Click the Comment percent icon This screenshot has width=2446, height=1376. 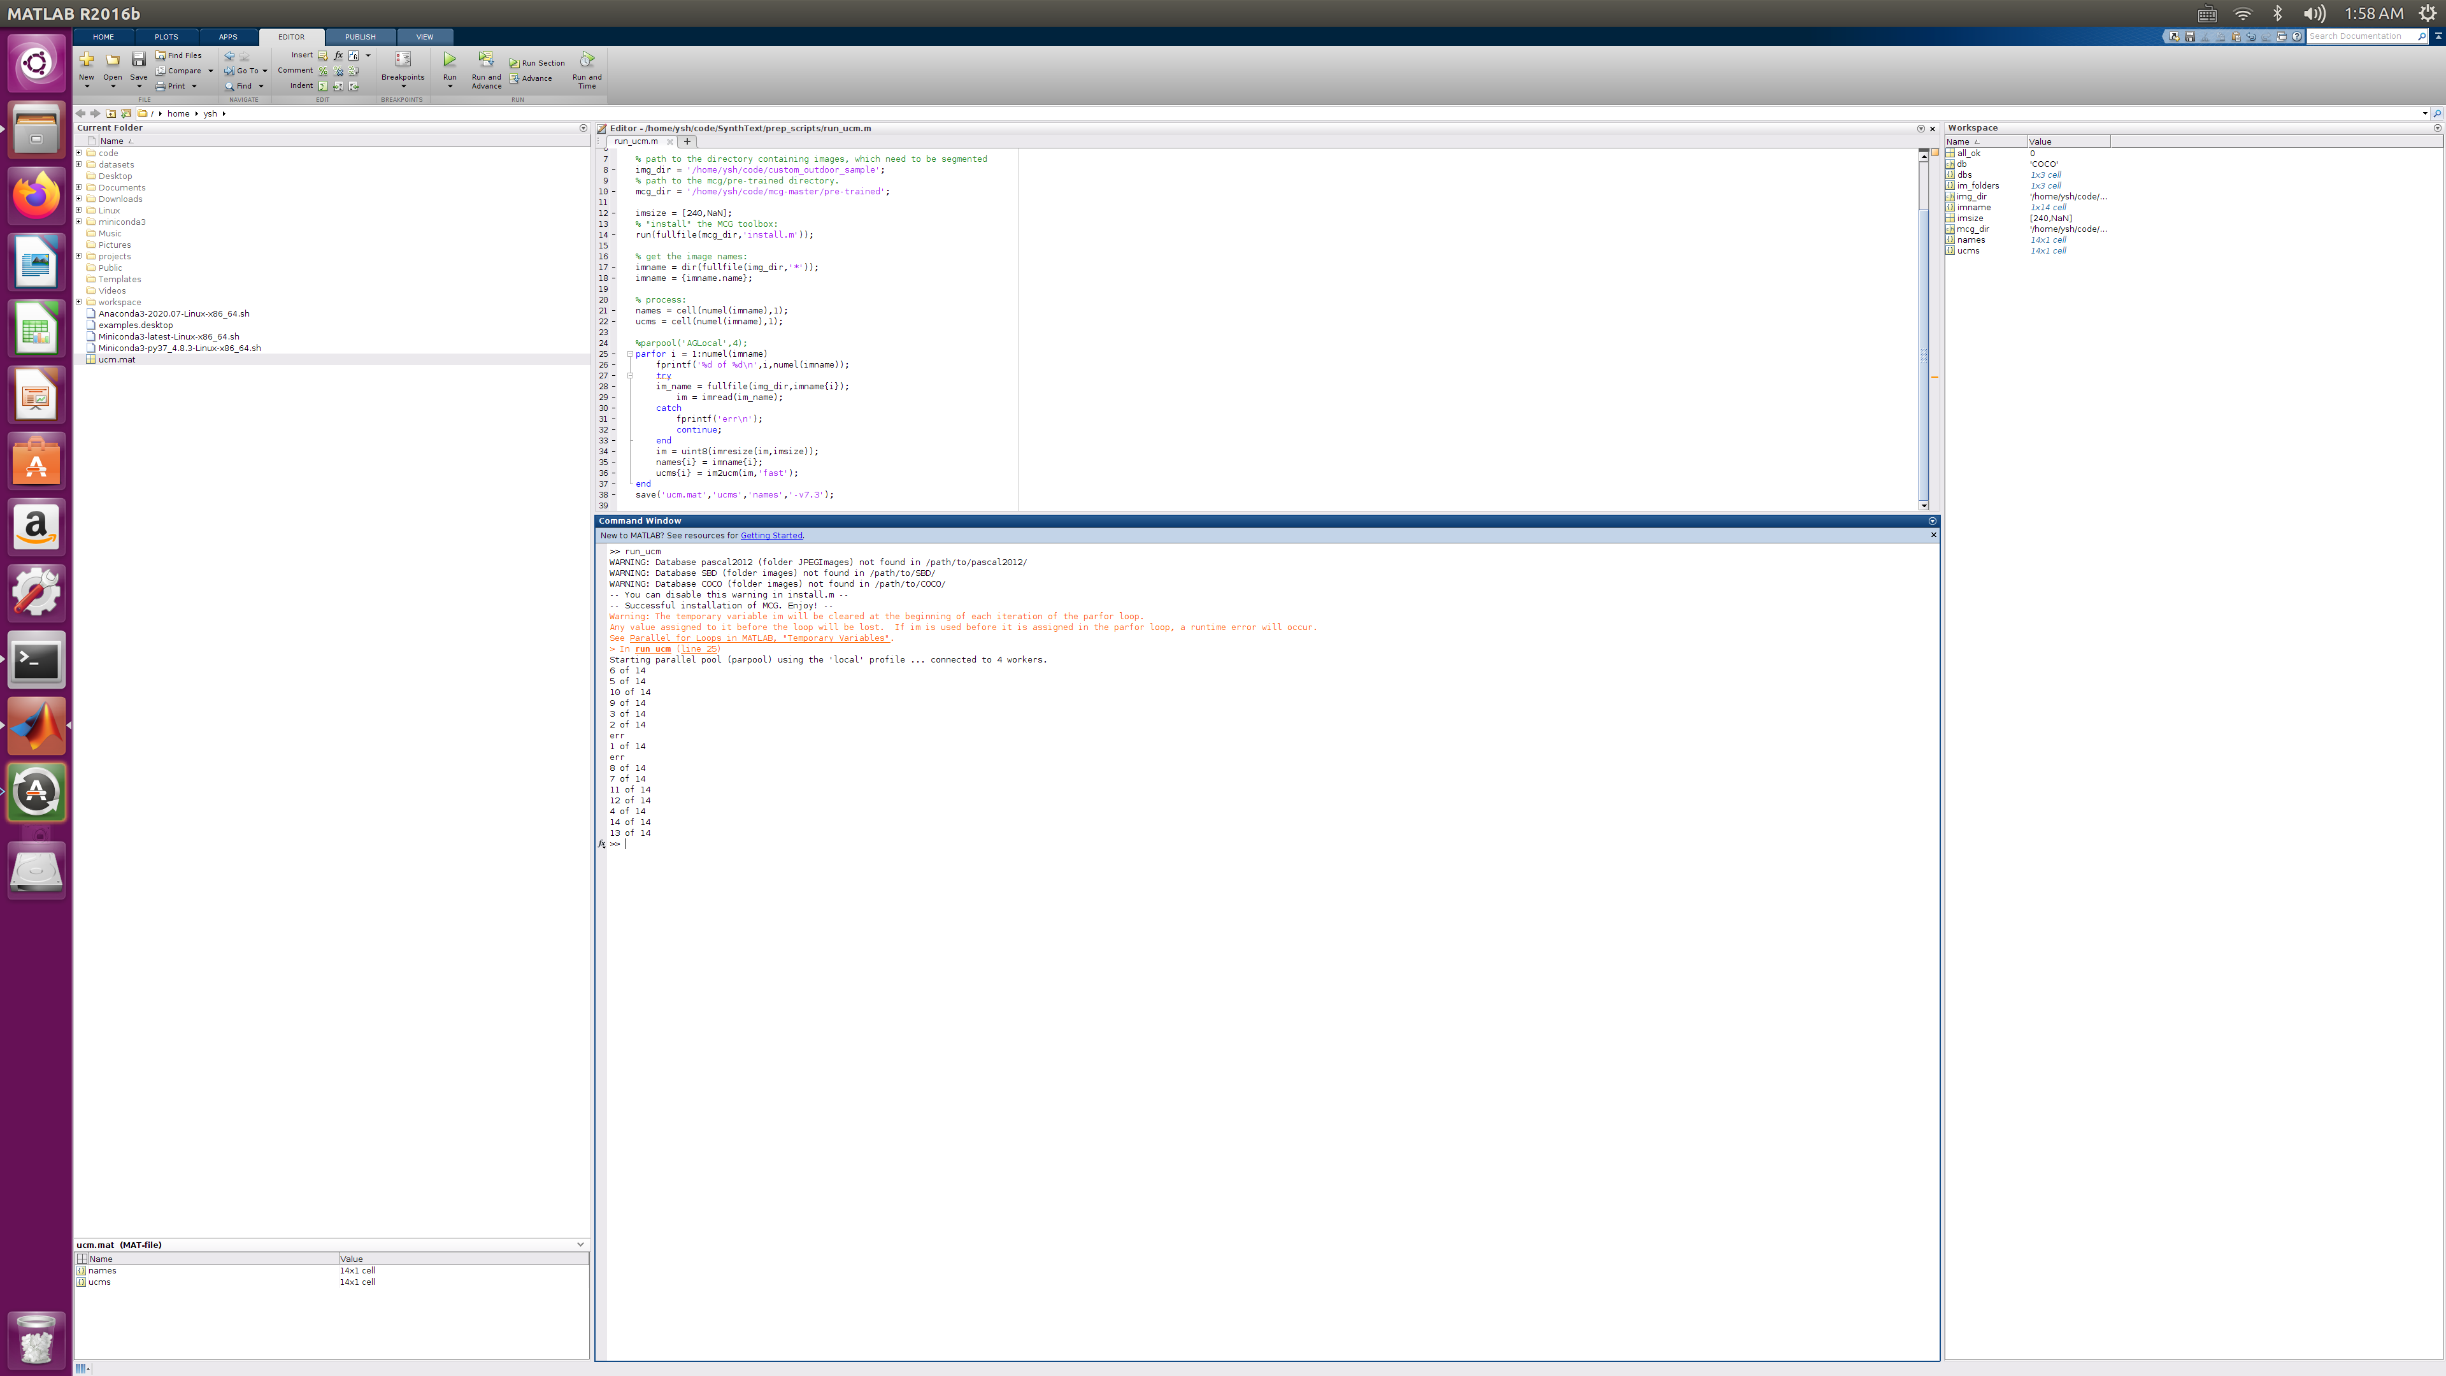pyautogui.click(x=323, y=71)
